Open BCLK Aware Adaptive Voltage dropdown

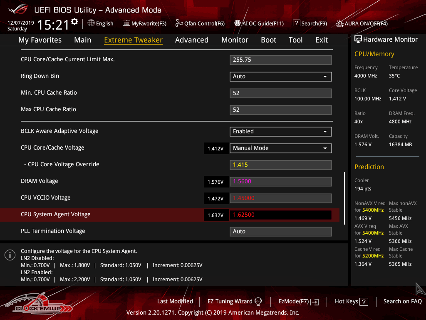click(x=280, y=131)
